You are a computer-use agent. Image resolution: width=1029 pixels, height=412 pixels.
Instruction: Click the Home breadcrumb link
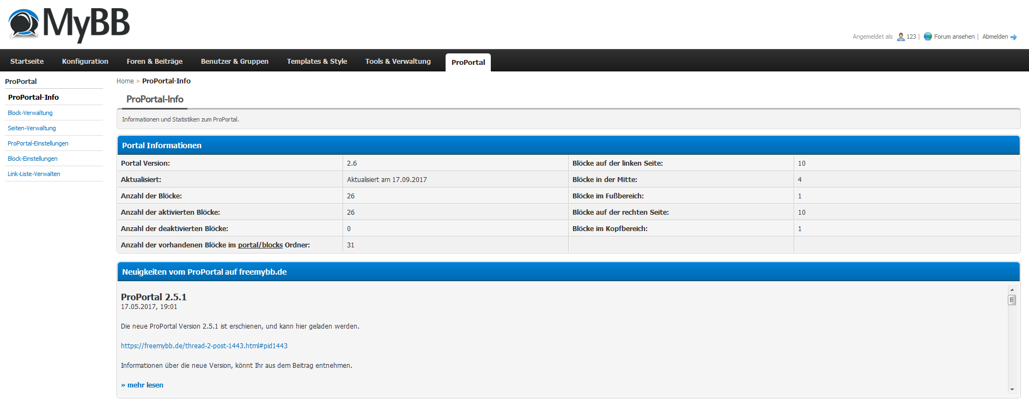125,81
